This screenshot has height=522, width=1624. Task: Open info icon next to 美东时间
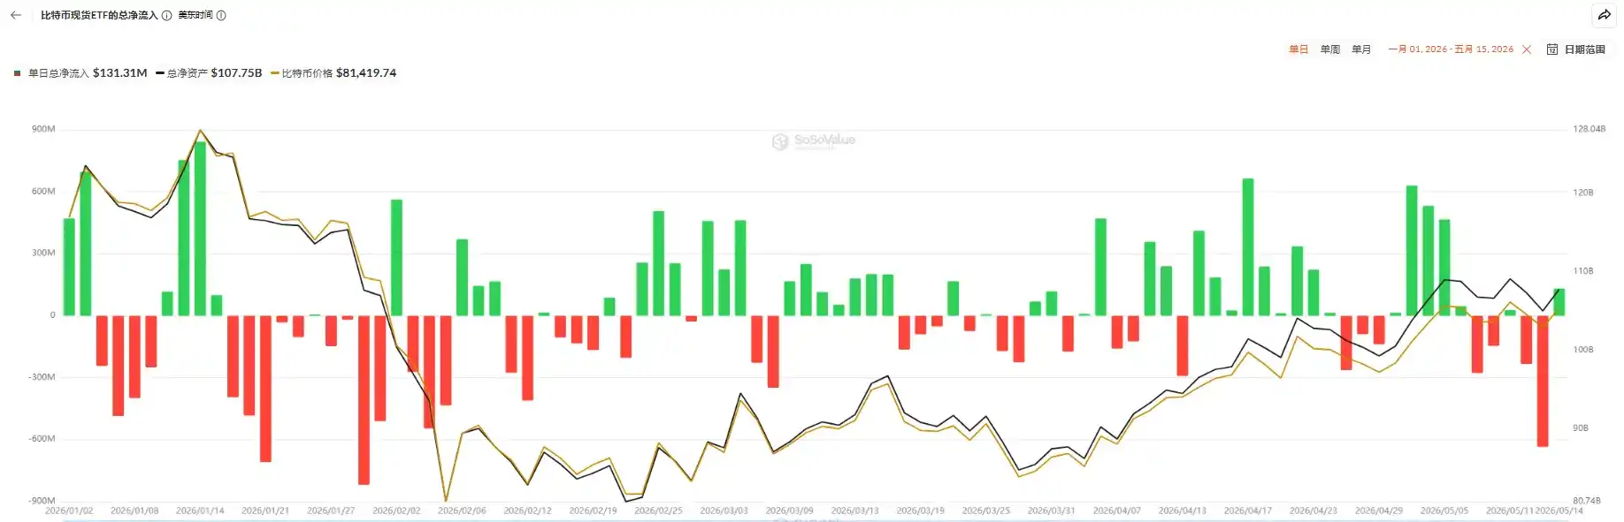tap(221, 15)
